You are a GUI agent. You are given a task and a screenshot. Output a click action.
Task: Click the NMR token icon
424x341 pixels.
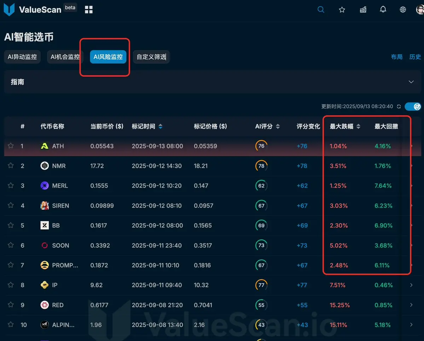45,166
